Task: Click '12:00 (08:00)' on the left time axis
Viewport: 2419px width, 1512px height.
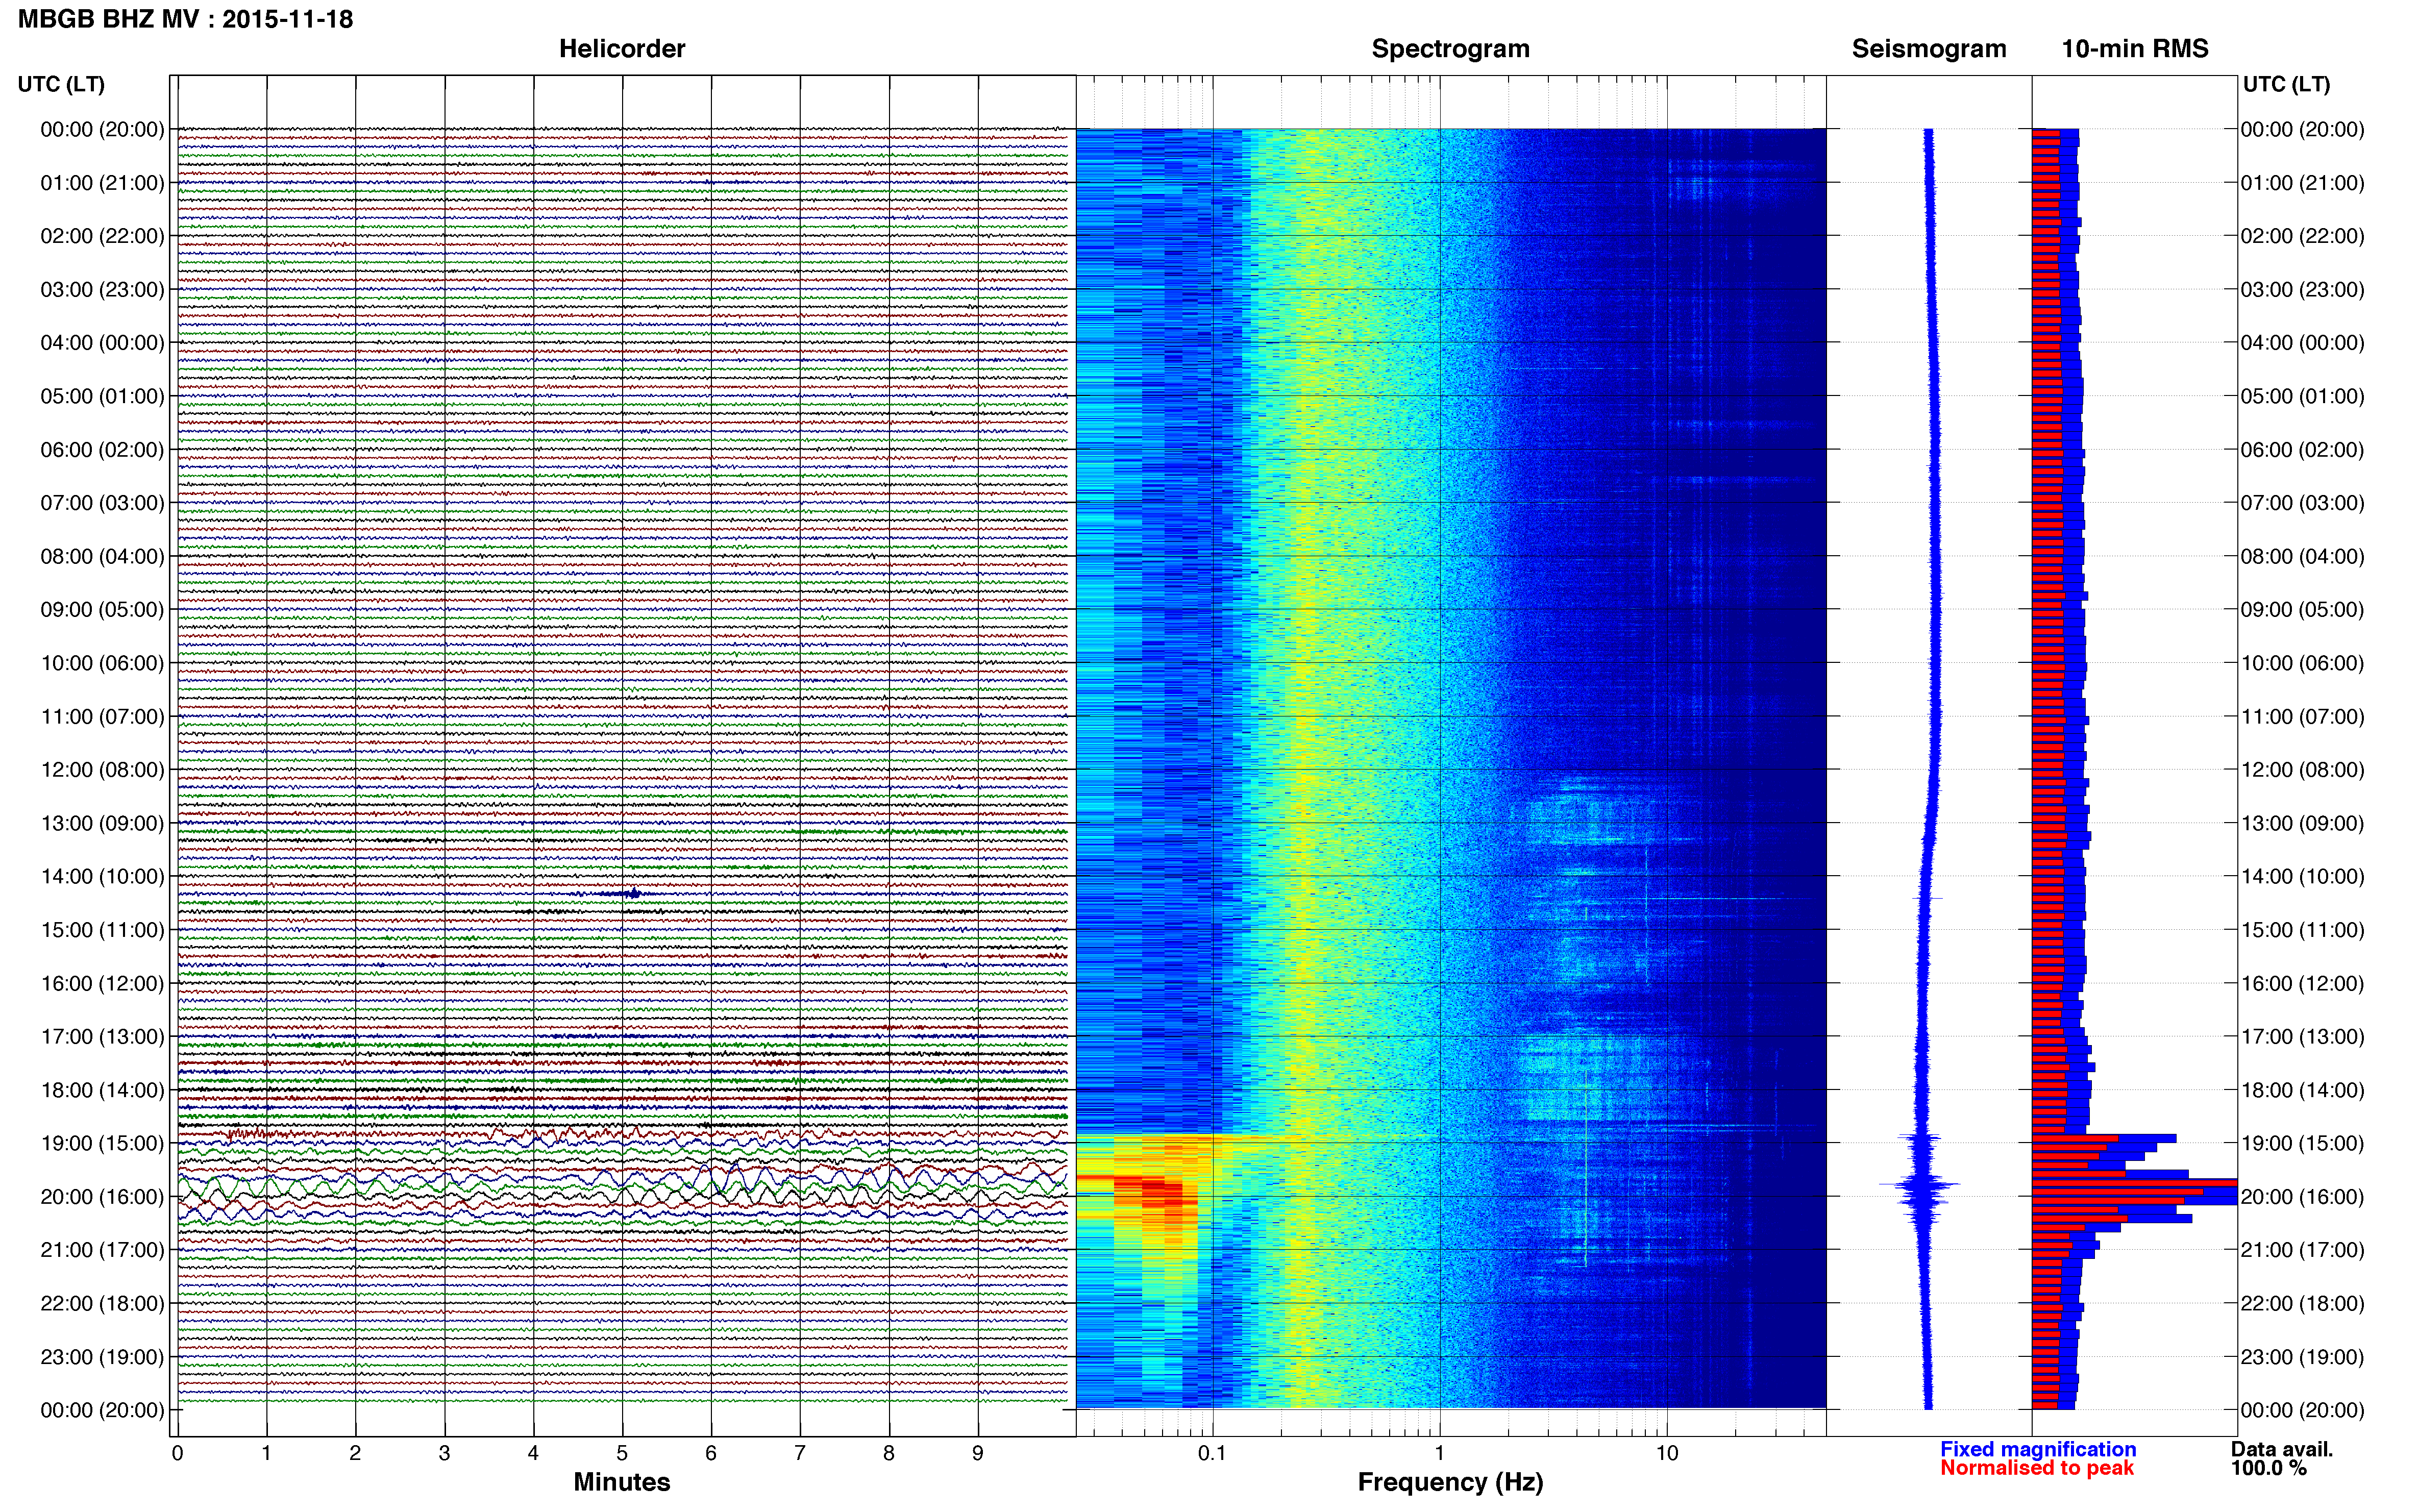Action: (102, 770)
